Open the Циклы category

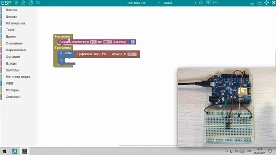pos(11,16)
